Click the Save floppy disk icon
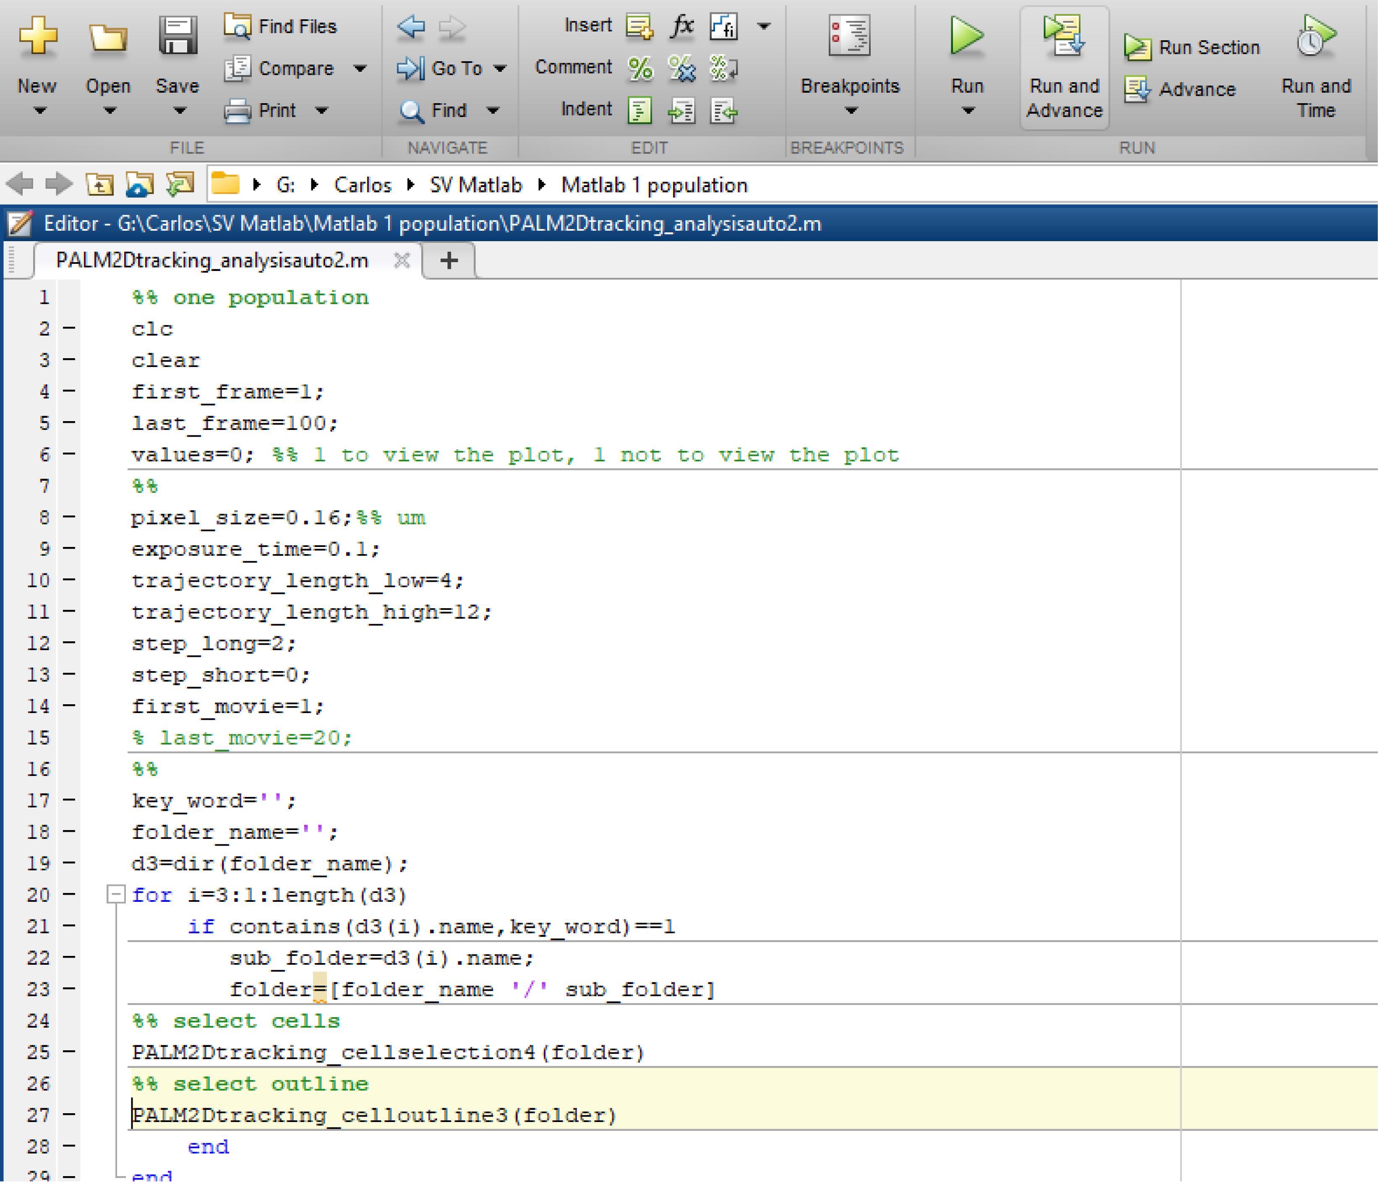The image size is (1378, 1182). pos(177,36)
